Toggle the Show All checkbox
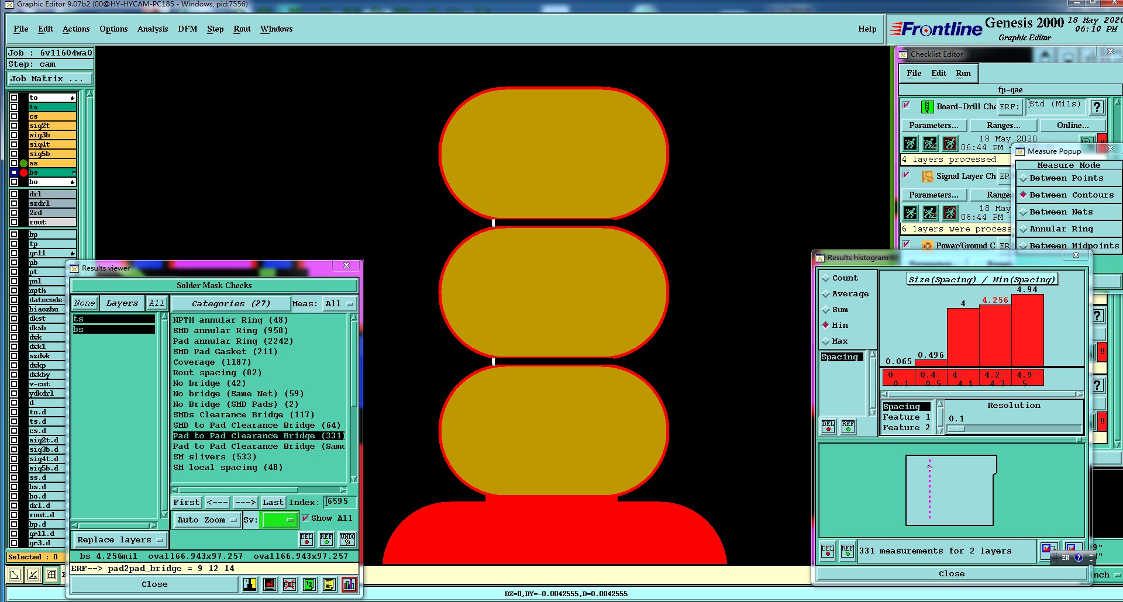 [305, 518]
